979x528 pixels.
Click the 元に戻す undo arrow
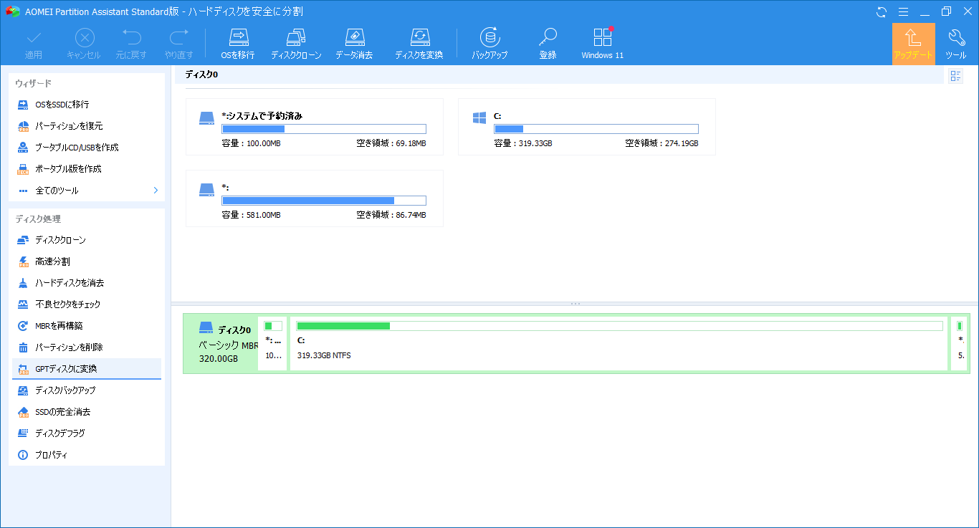131,44
